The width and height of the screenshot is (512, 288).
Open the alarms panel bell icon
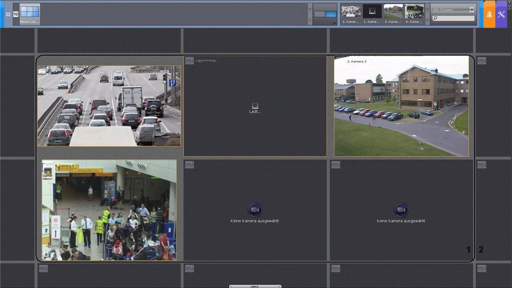[489, 14]
